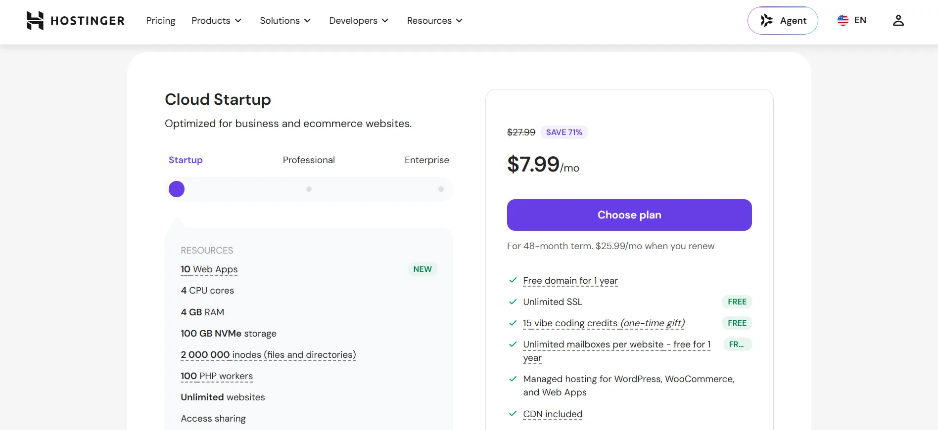Click the Choose plan button
938x430 pixels.
pyautogui.click(x=629, y=215)
